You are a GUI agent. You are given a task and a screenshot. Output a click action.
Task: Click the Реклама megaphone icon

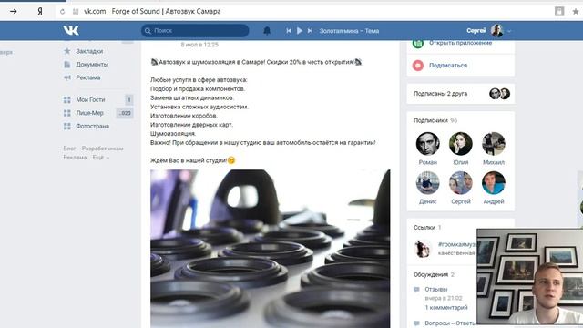point(66,77)
